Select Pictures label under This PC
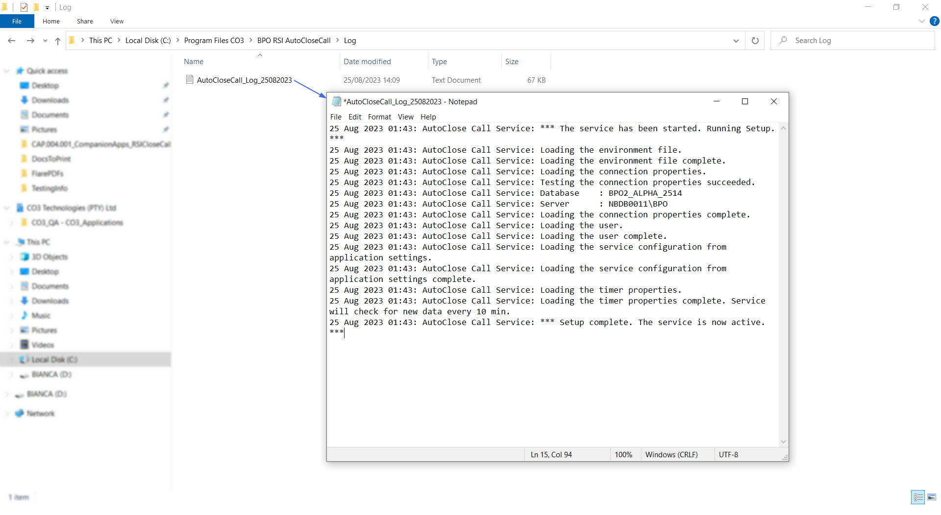Screen dimensions: 941x515 44,330
